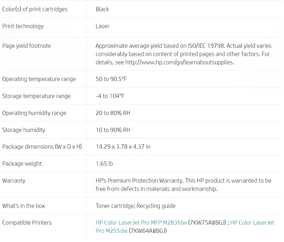
Task: Click the Warranty row label
Action: 14,180
